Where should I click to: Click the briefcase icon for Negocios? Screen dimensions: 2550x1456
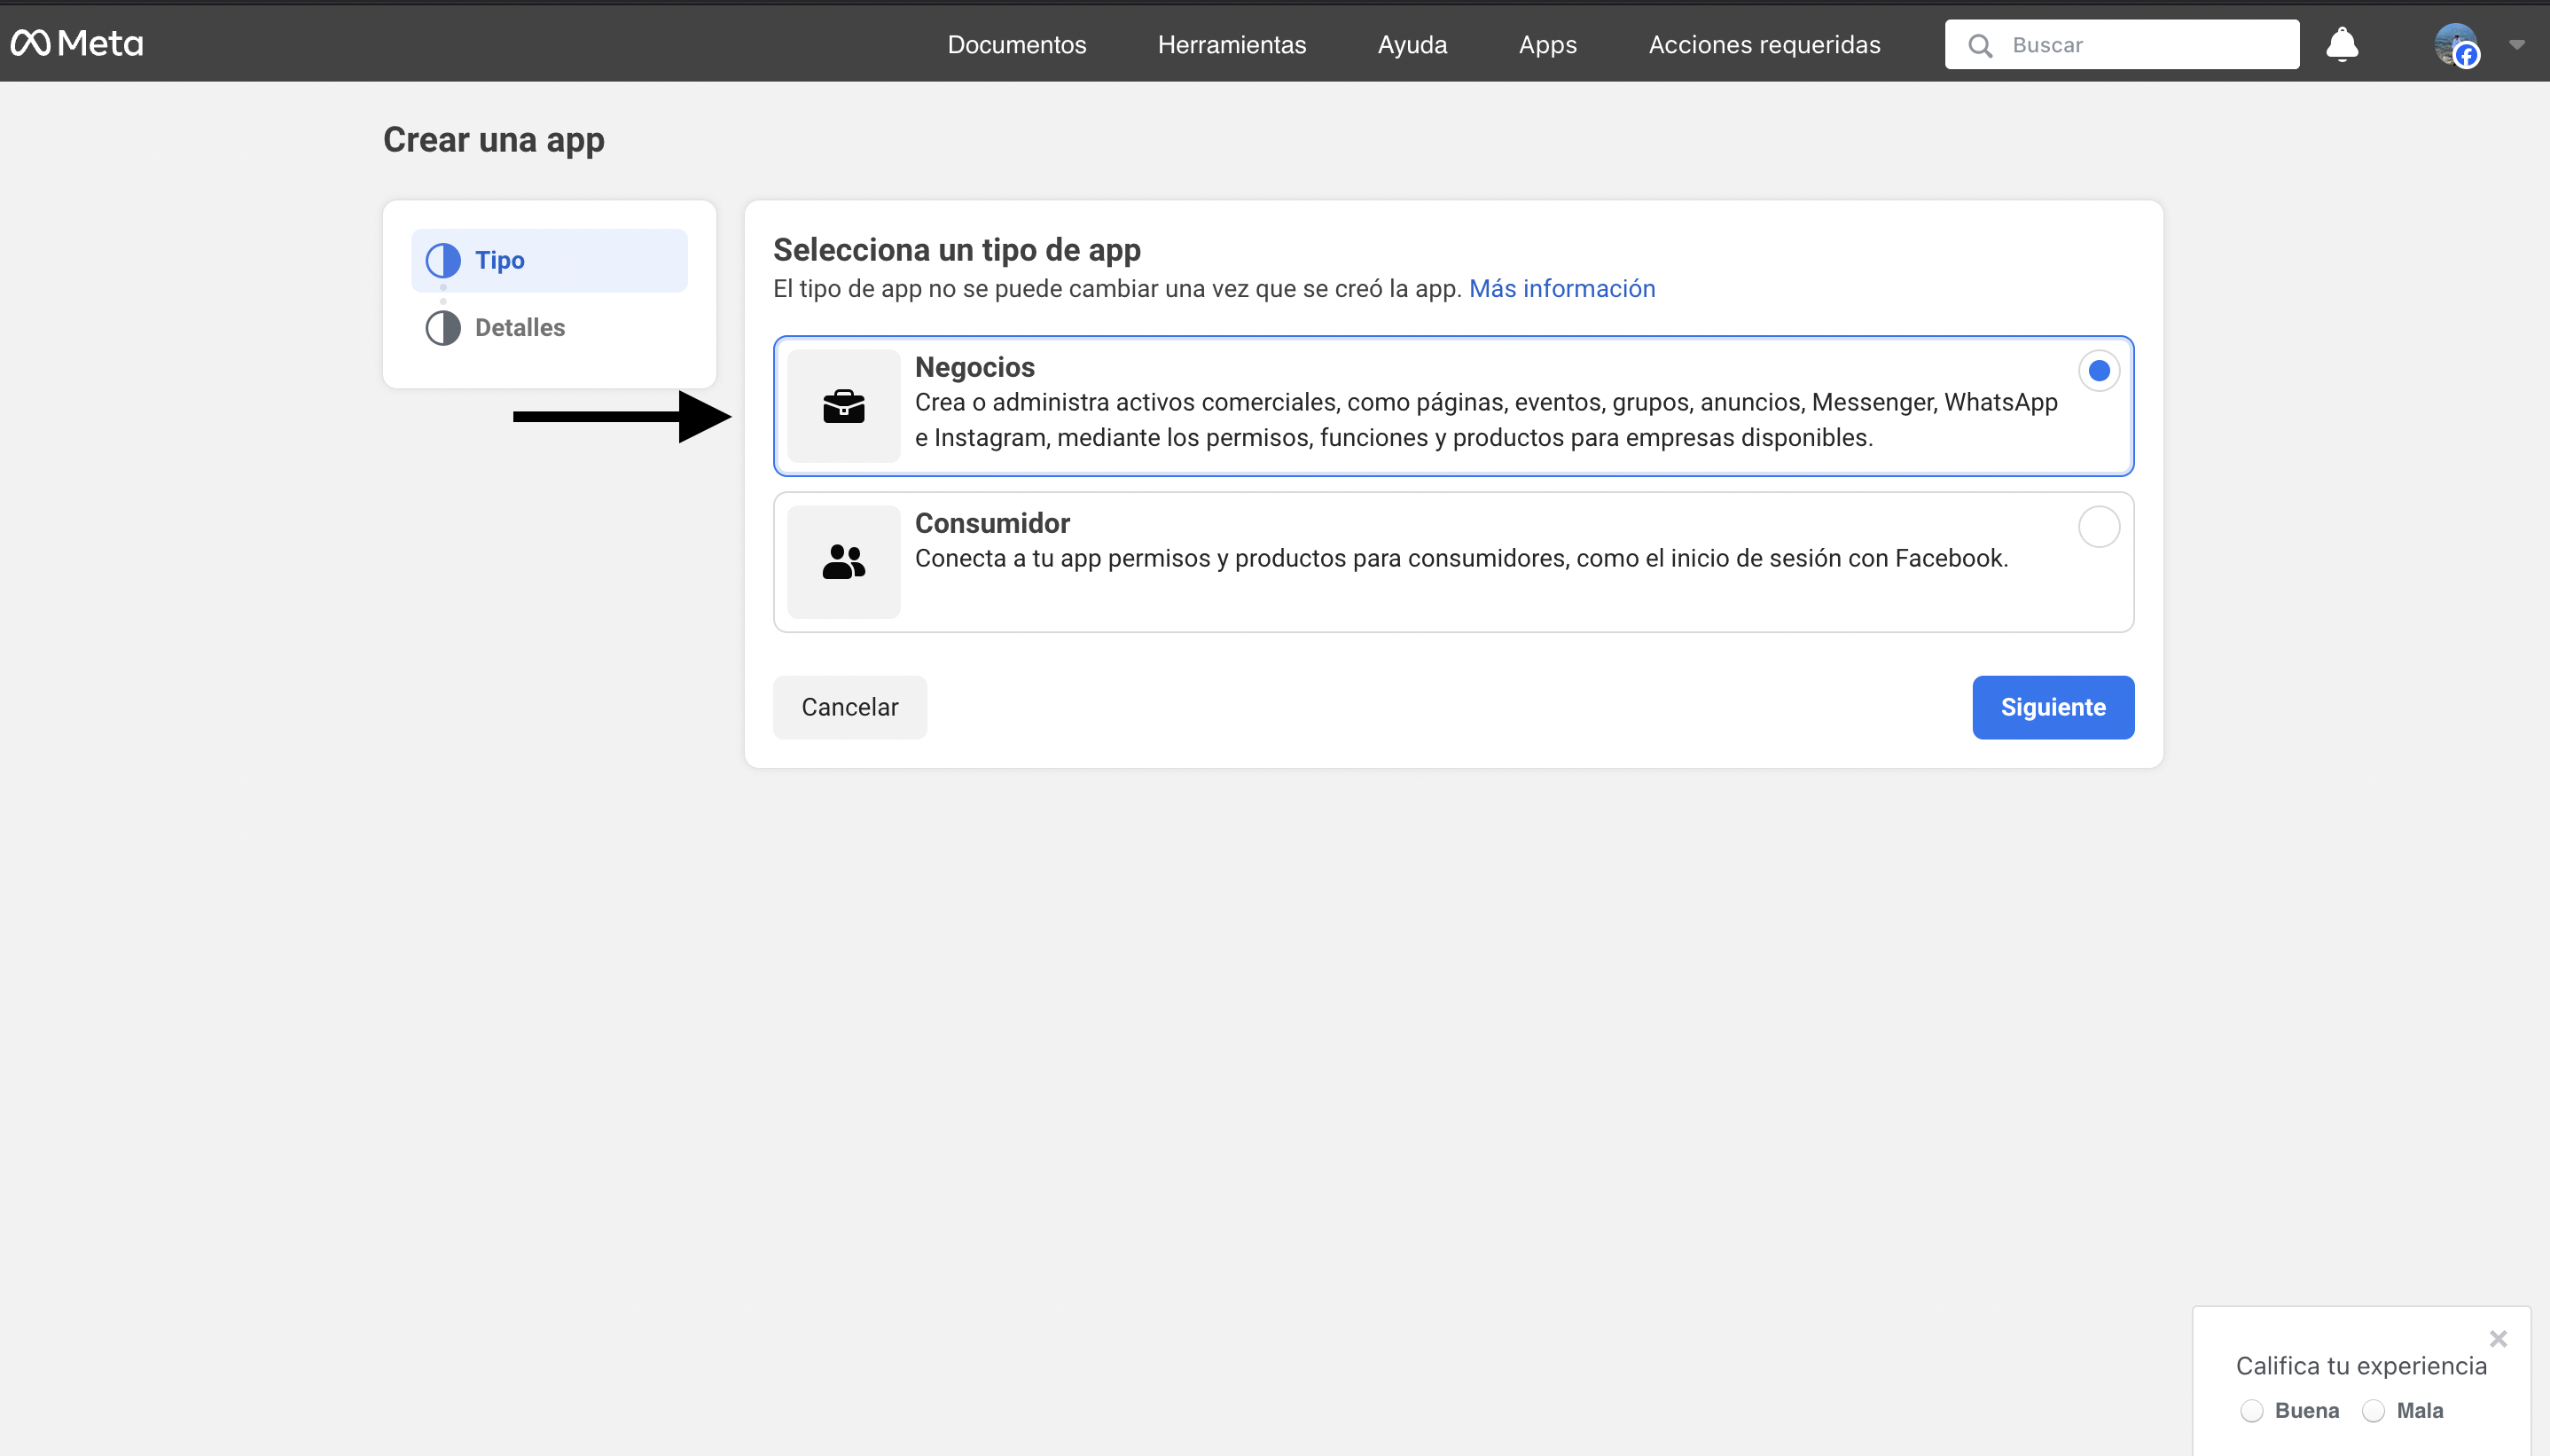(844, 406)
